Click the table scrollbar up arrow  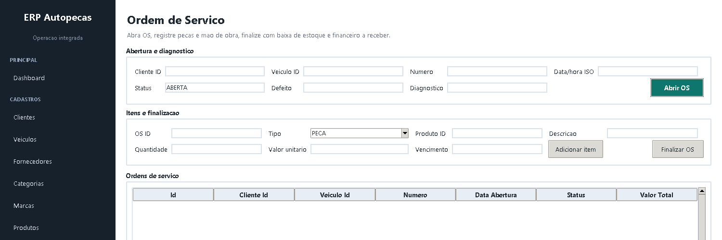tap(702, 191)
